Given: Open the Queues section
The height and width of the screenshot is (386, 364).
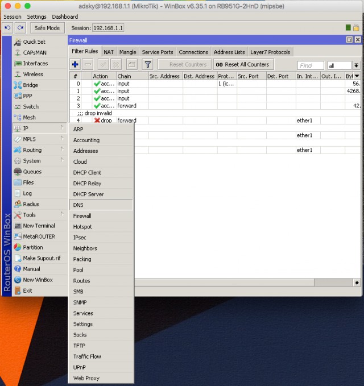Looking at the screenshot, I should click(40, 172).
